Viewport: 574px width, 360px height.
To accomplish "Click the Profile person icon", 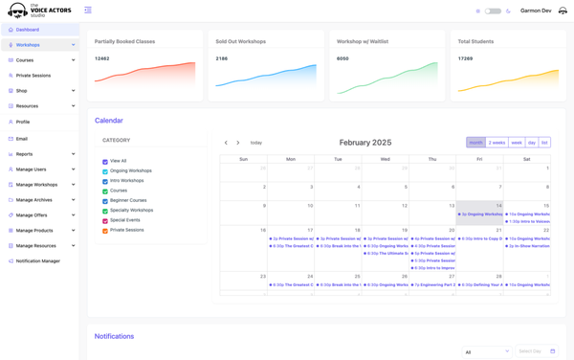I will coord(11,122).
